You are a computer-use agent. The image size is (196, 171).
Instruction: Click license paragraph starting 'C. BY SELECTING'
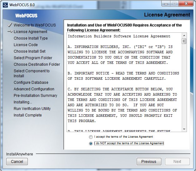[x=122, y=105]
